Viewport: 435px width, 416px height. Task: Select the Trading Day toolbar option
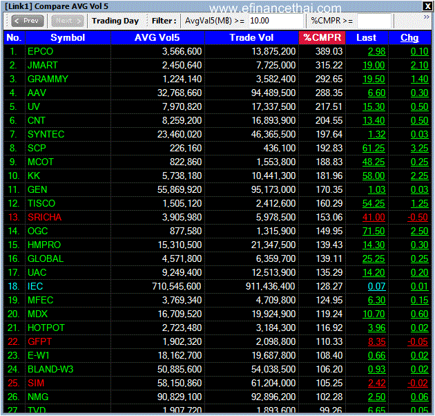(115, 21)
